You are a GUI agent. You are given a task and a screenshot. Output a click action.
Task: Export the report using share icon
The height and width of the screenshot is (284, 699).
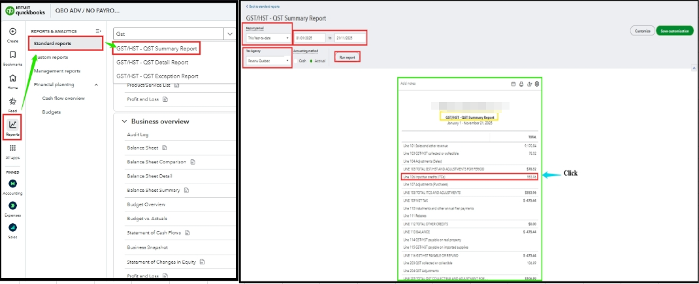pos(529,84)
